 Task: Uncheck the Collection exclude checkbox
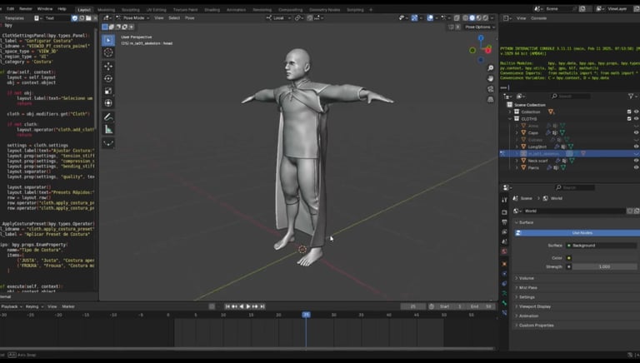[x=629, y=112]
